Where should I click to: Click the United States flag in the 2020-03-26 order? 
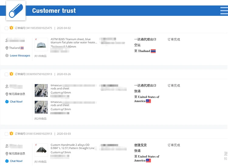[x=148, y=101]
